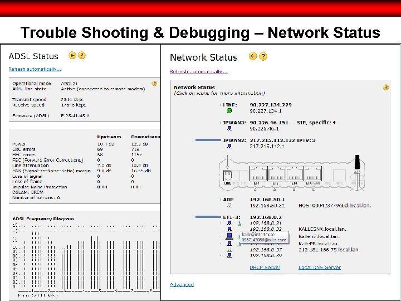The image size is (401, 301).
Task: Click LINE IP address 90.227.134.229
Action: [x=271, y=105]
